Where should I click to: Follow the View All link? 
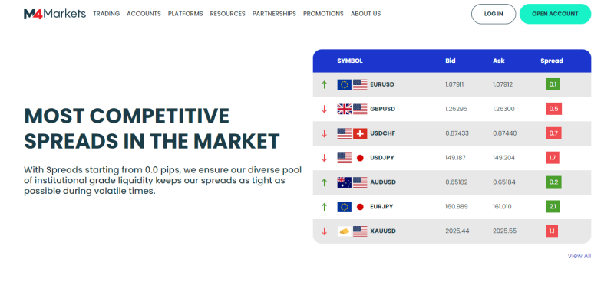point(579,256)
